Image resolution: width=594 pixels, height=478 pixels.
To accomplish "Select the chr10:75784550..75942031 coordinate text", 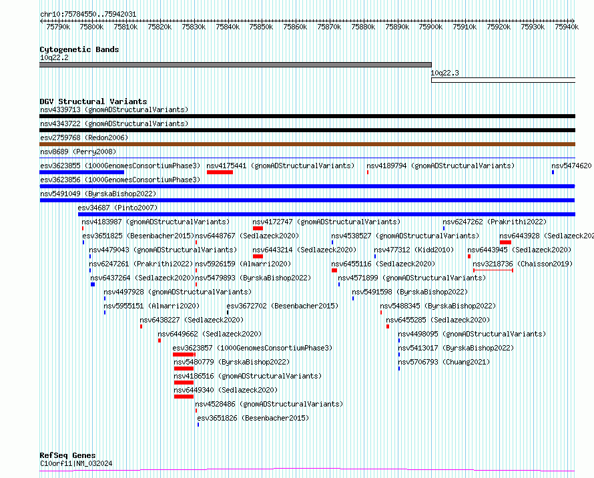I will (x=88, y=15).
